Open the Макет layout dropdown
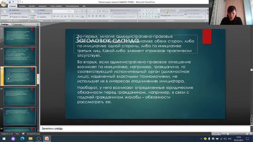The width and height of the screenshot is (253, 142). pos(42,10)
